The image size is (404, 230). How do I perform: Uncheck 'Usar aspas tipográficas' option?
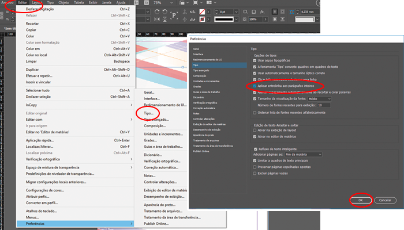coord(255,60)
